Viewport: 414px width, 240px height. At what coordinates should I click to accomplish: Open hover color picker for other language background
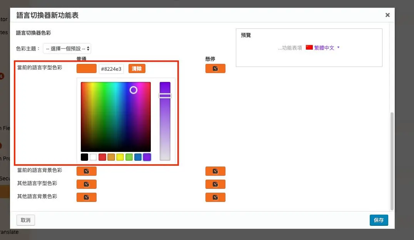(215, 197)
